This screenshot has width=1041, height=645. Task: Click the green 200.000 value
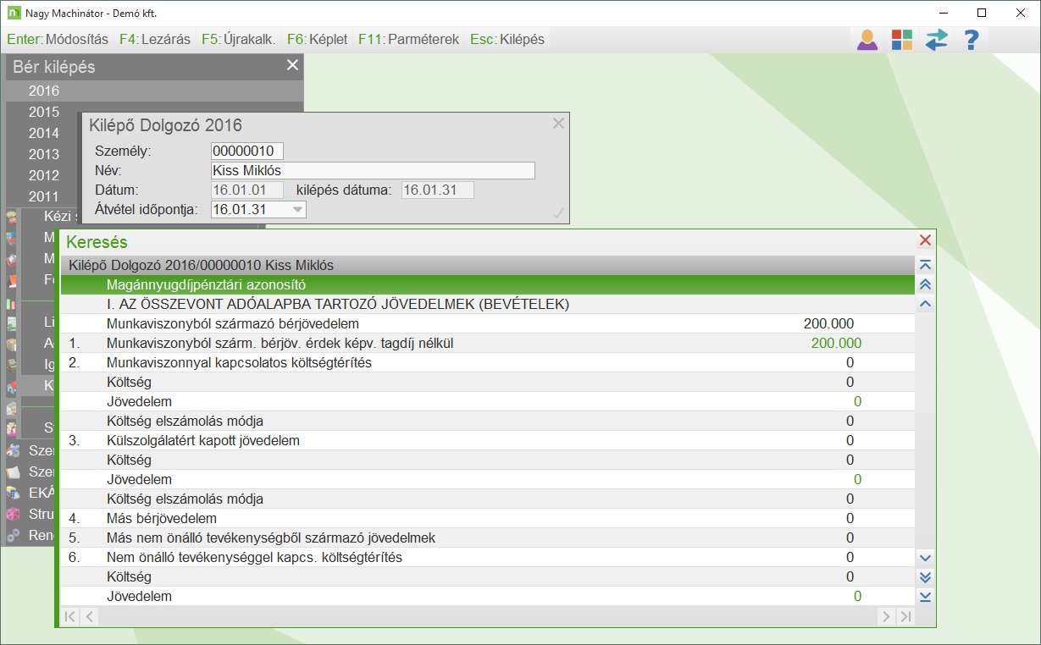click(836, 343)
